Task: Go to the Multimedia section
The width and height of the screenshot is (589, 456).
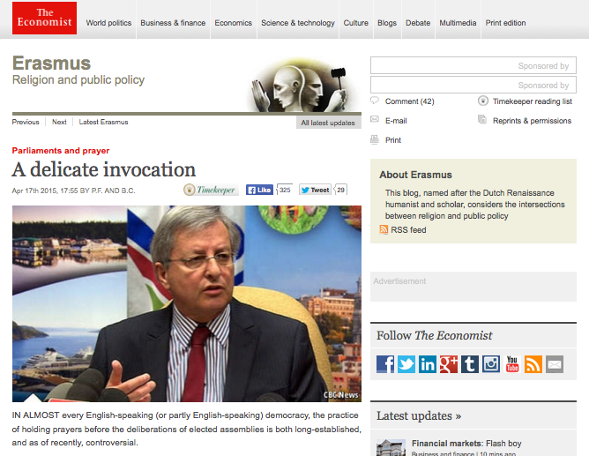Action: click(459, 23)
